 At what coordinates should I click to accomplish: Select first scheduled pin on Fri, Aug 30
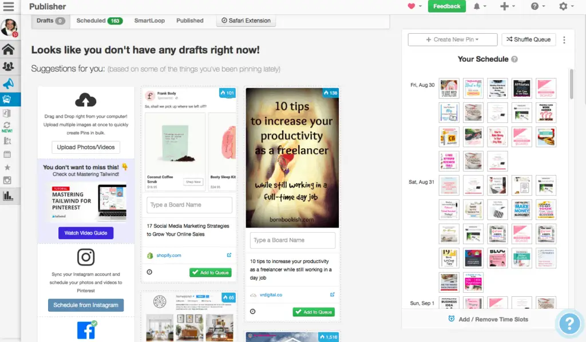449,88
